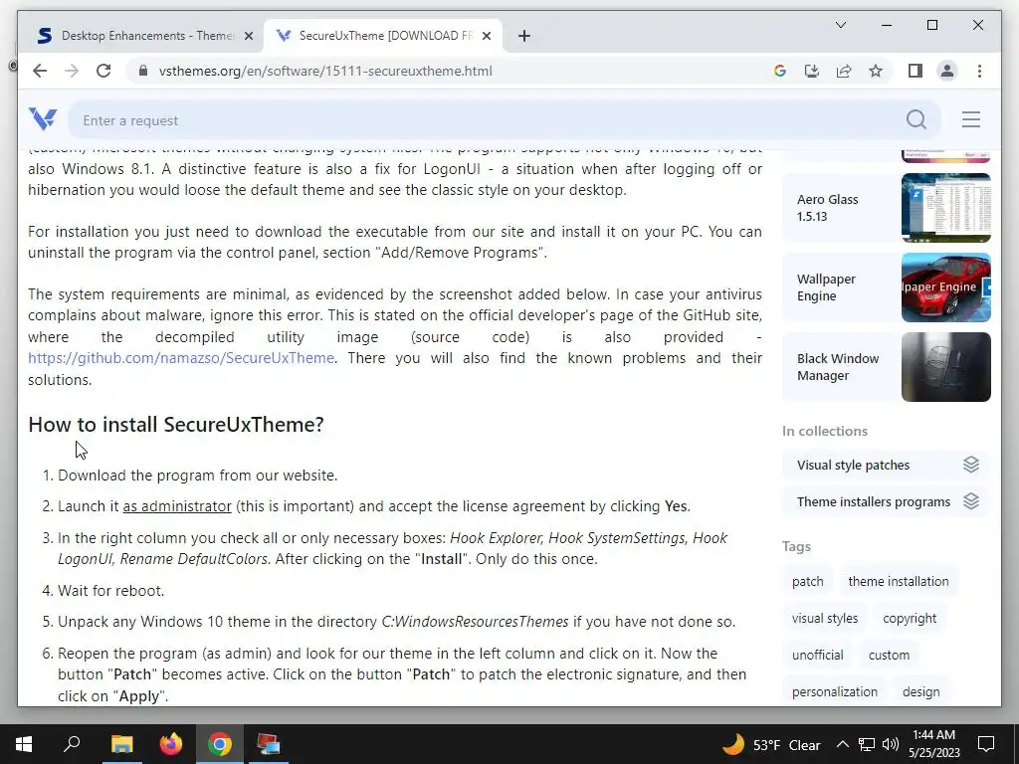1019x764 pixels.
Task: Click the 'Tags' section label
Action: [796, 546]
